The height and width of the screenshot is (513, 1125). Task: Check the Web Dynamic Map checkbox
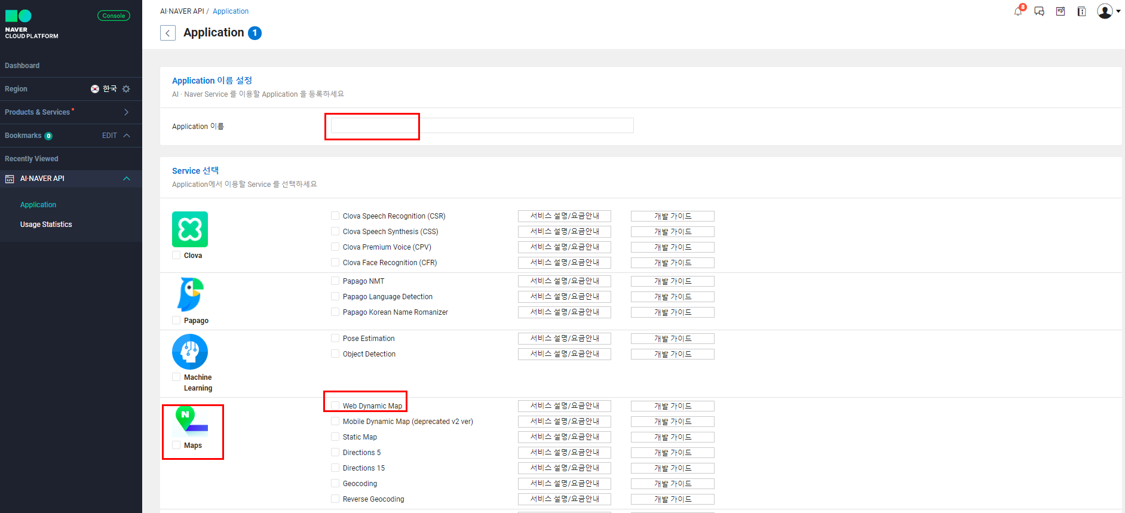click(x=335, y=406)
